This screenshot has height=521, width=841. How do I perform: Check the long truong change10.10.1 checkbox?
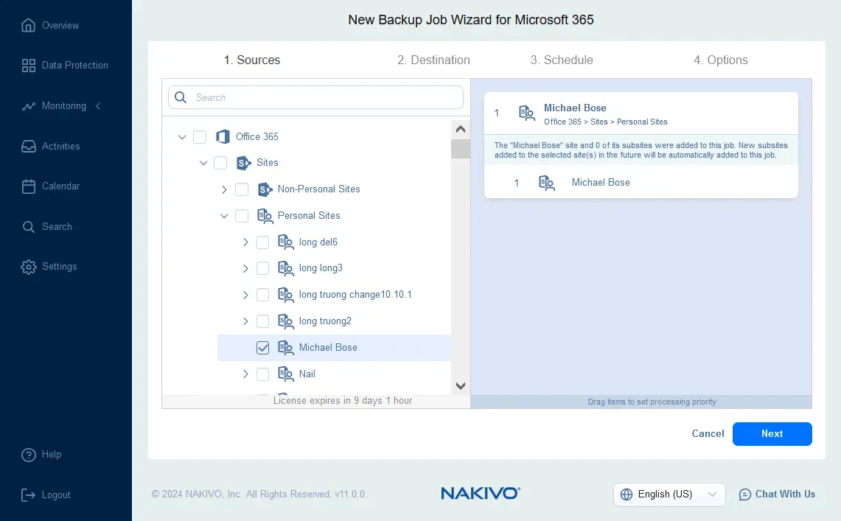(263, 294)
